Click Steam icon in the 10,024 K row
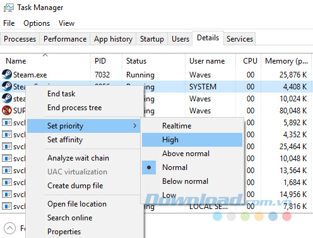Screen dimensions: 313x238 click(x=7, y=98)
